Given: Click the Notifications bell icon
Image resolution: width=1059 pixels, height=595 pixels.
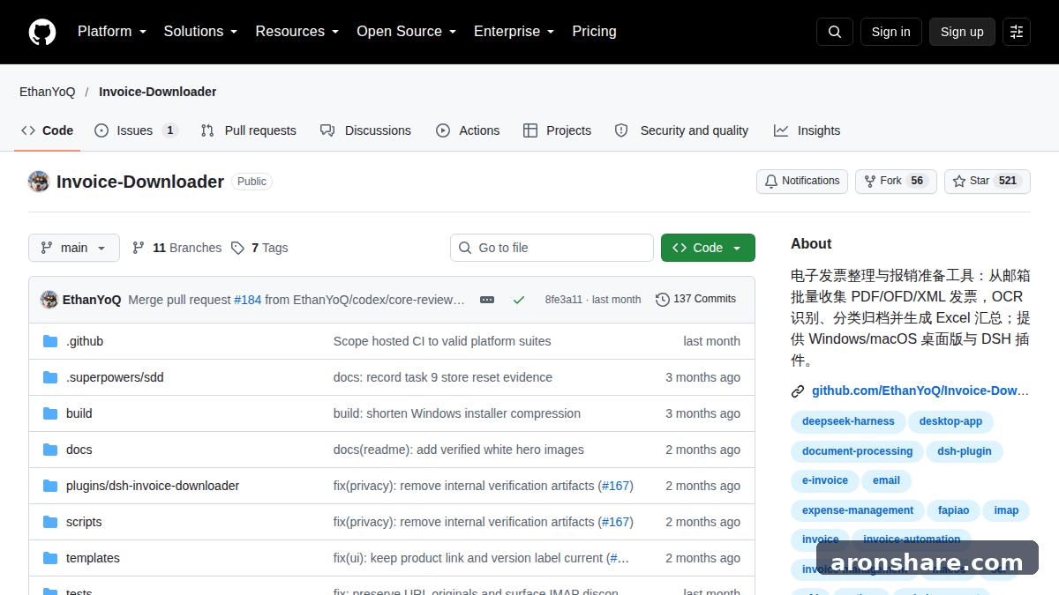Looking at the screenshot, I should (771, 181).
